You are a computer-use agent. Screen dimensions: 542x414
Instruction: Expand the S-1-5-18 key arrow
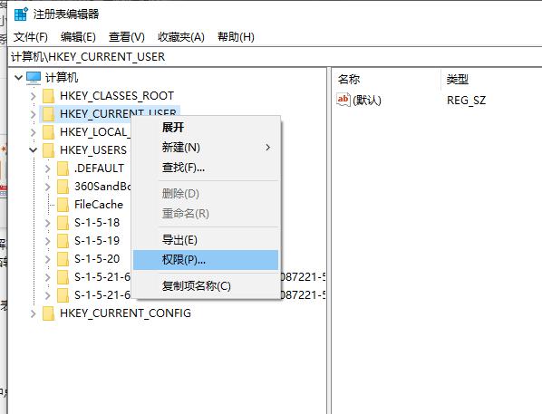(48, 223)
